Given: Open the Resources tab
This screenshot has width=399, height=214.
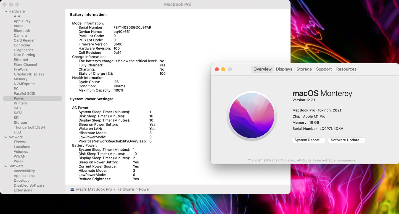Looking at the screenshot, I should pyautogui.click(x=346, y=69).
